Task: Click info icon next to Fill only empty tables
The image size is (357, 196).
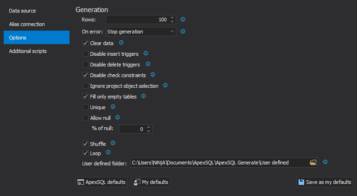Action: pyautogui.click(x=143, y=96)
